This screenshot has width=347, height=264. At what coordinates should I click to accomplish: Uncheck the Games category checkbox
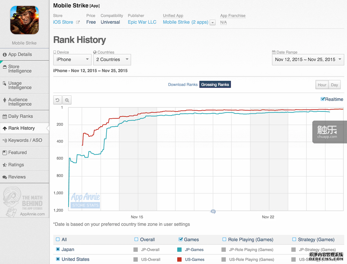(x=180, y=239)
